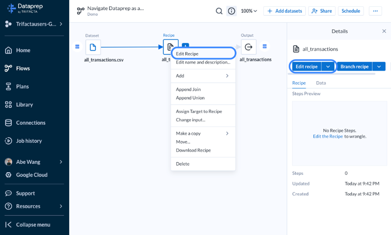
Task: Open the Branch recipe dropdown arrow
Action: point(379,67)
